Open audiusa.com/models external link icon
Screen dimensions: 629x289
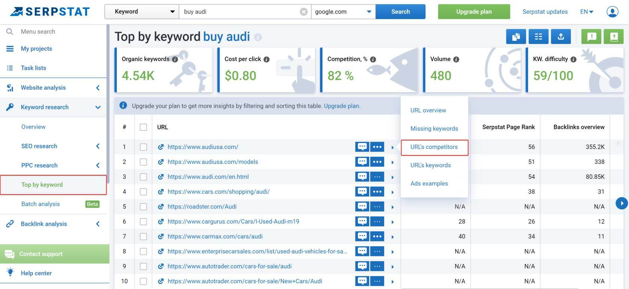(x=161, y=162)
